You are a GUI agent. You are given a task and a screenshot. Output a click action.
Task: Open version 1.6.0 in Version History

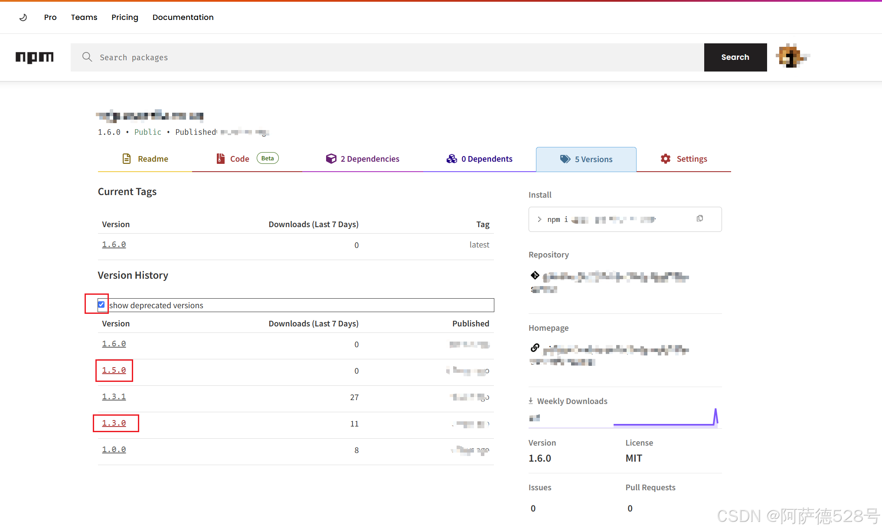tap(114, 344)
